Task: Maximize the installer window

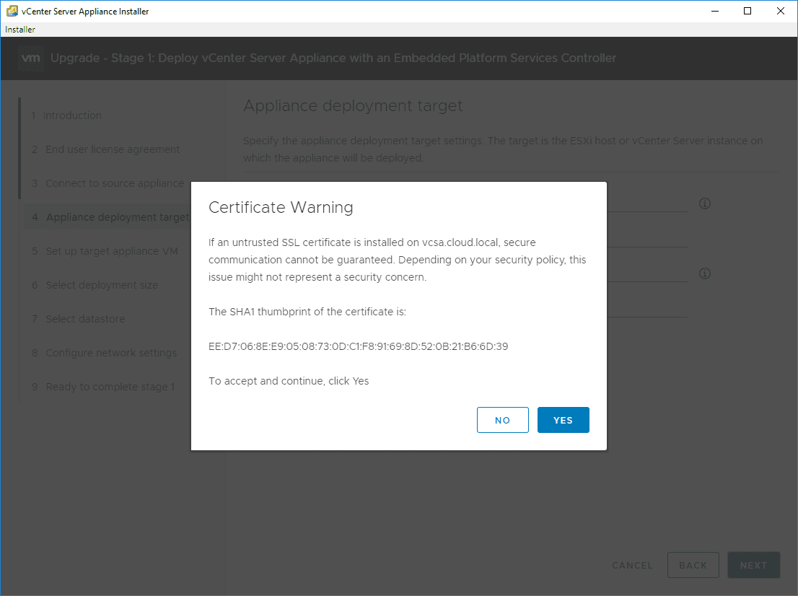Action: click(747, 11)
